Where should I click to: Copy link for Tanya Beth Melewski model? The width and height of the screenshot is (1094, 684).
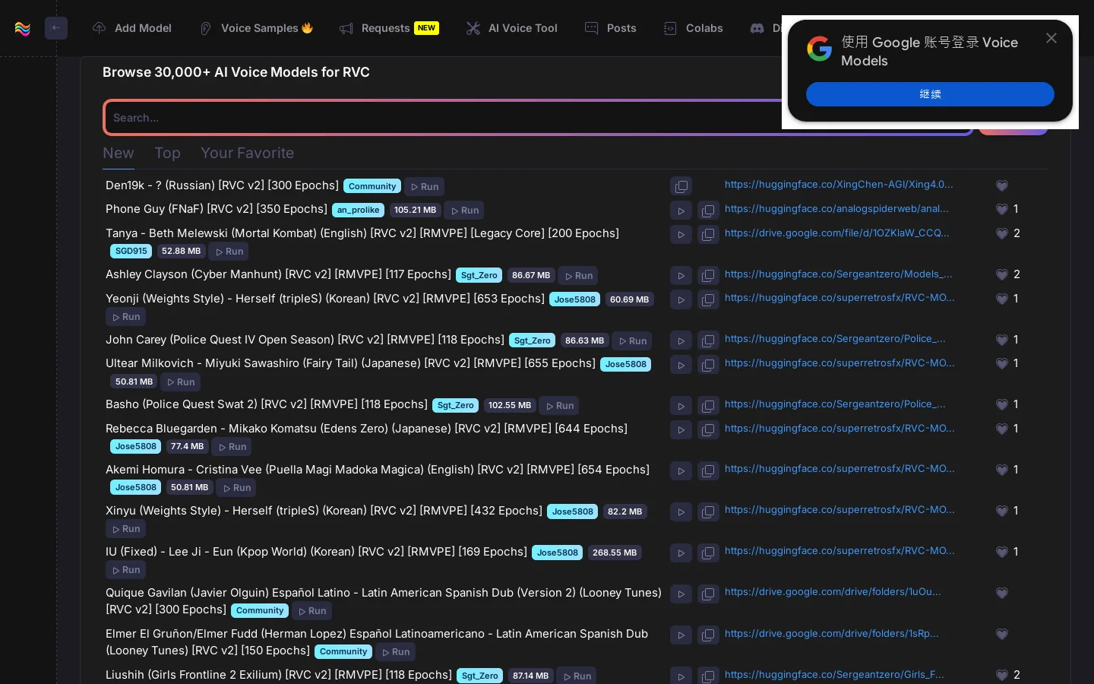pos(708,235)
